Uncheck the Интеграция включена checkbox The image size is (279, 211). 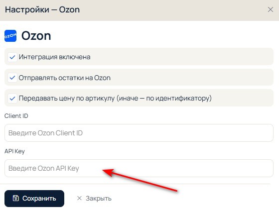pyautogui.click(x=12, y=57)
